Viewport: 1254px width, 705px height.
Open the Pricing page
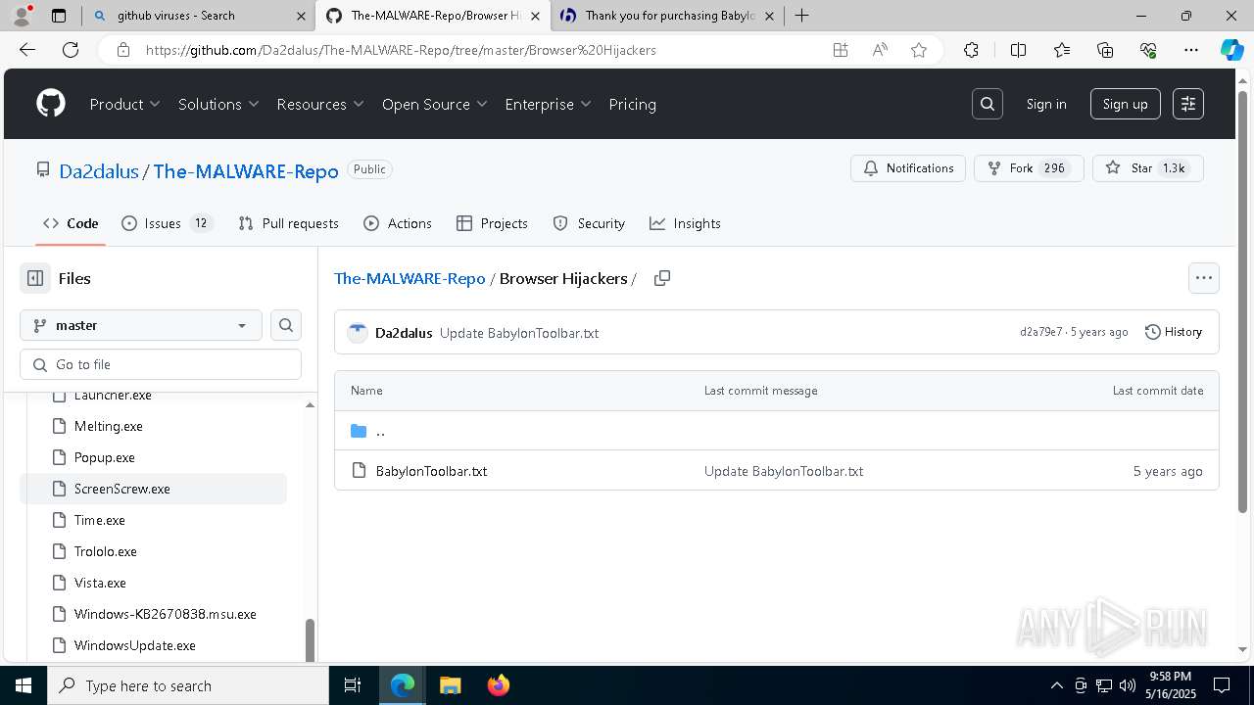coord(633,104)
